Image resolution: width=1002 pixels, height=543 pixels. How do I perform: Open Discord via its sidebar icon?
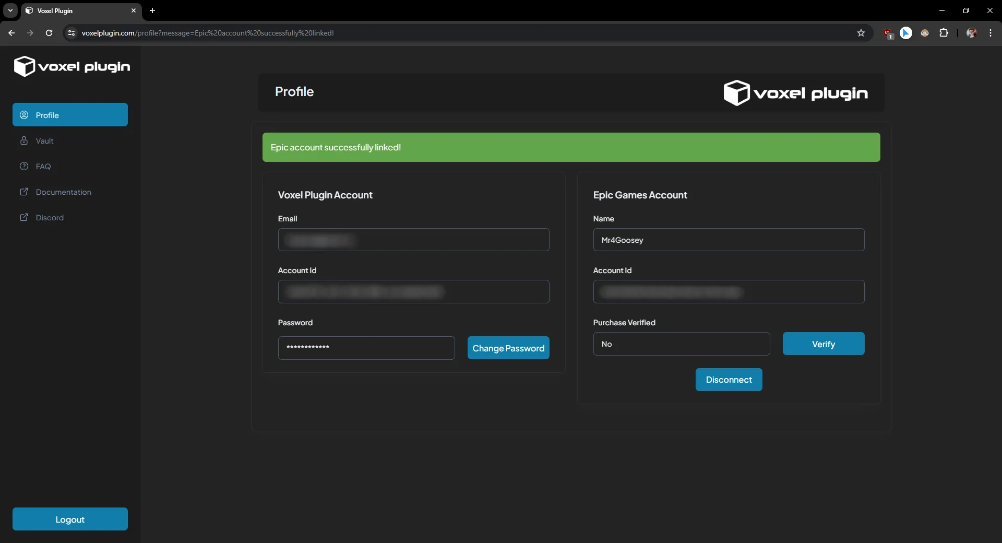coord(24,218)
